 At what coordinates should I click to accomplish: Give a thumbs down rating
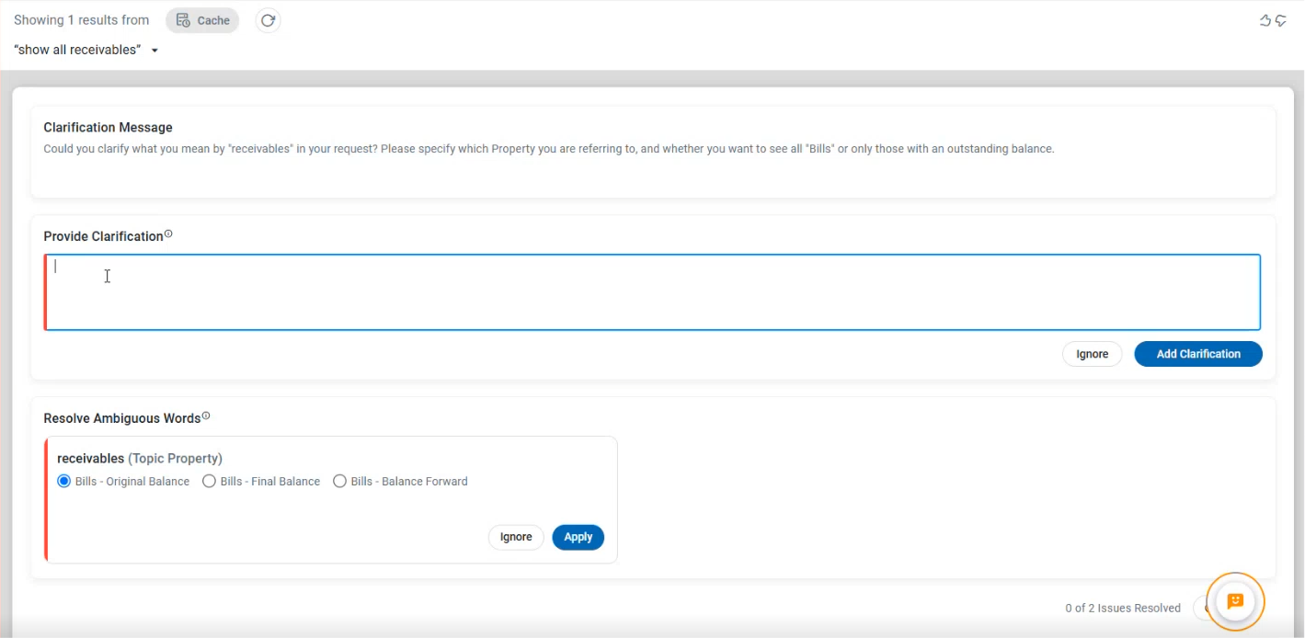click(x=1280, y=20)
